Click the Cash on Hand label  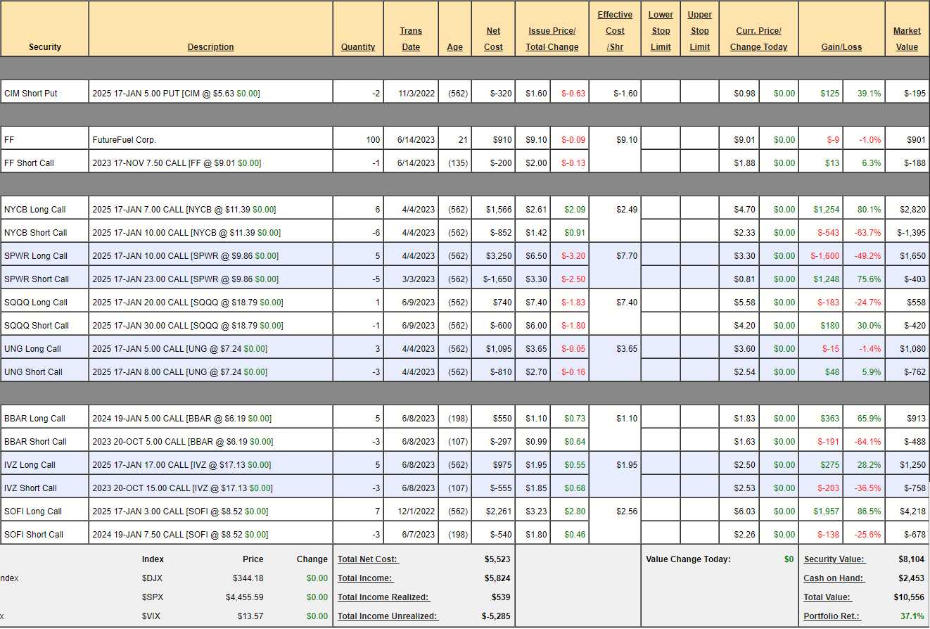pos(834,578)
